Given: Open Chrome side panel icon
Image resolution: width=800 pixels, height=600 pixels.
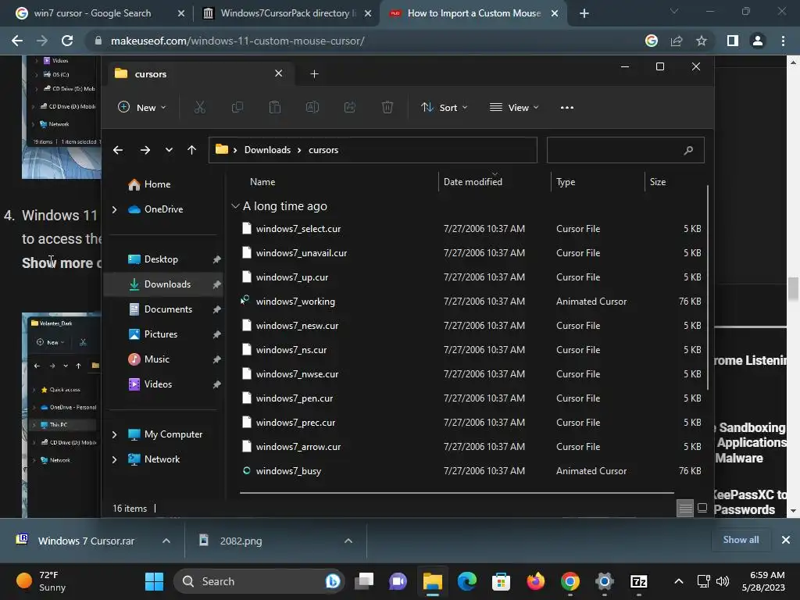Looking at the screenshot, I should [732, 41].
